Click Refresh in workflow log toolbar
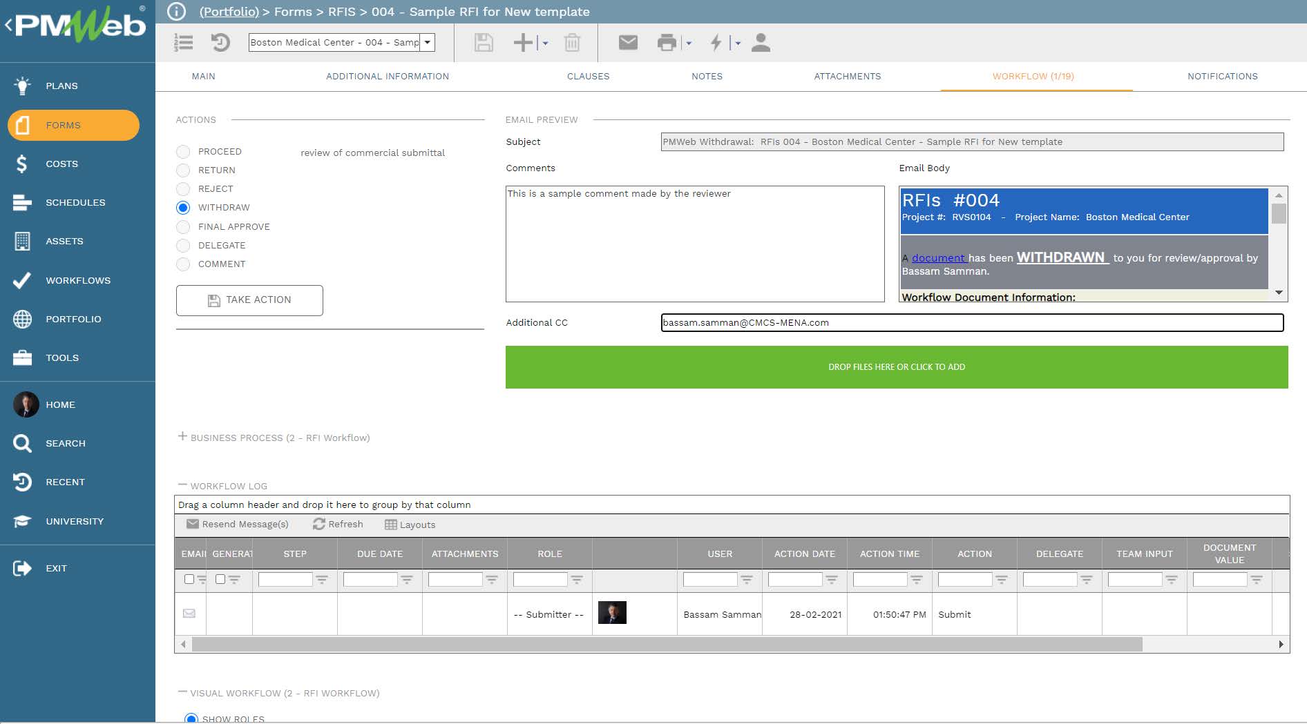The height and width of the screenshot is (724, 1307). [338, 525]
